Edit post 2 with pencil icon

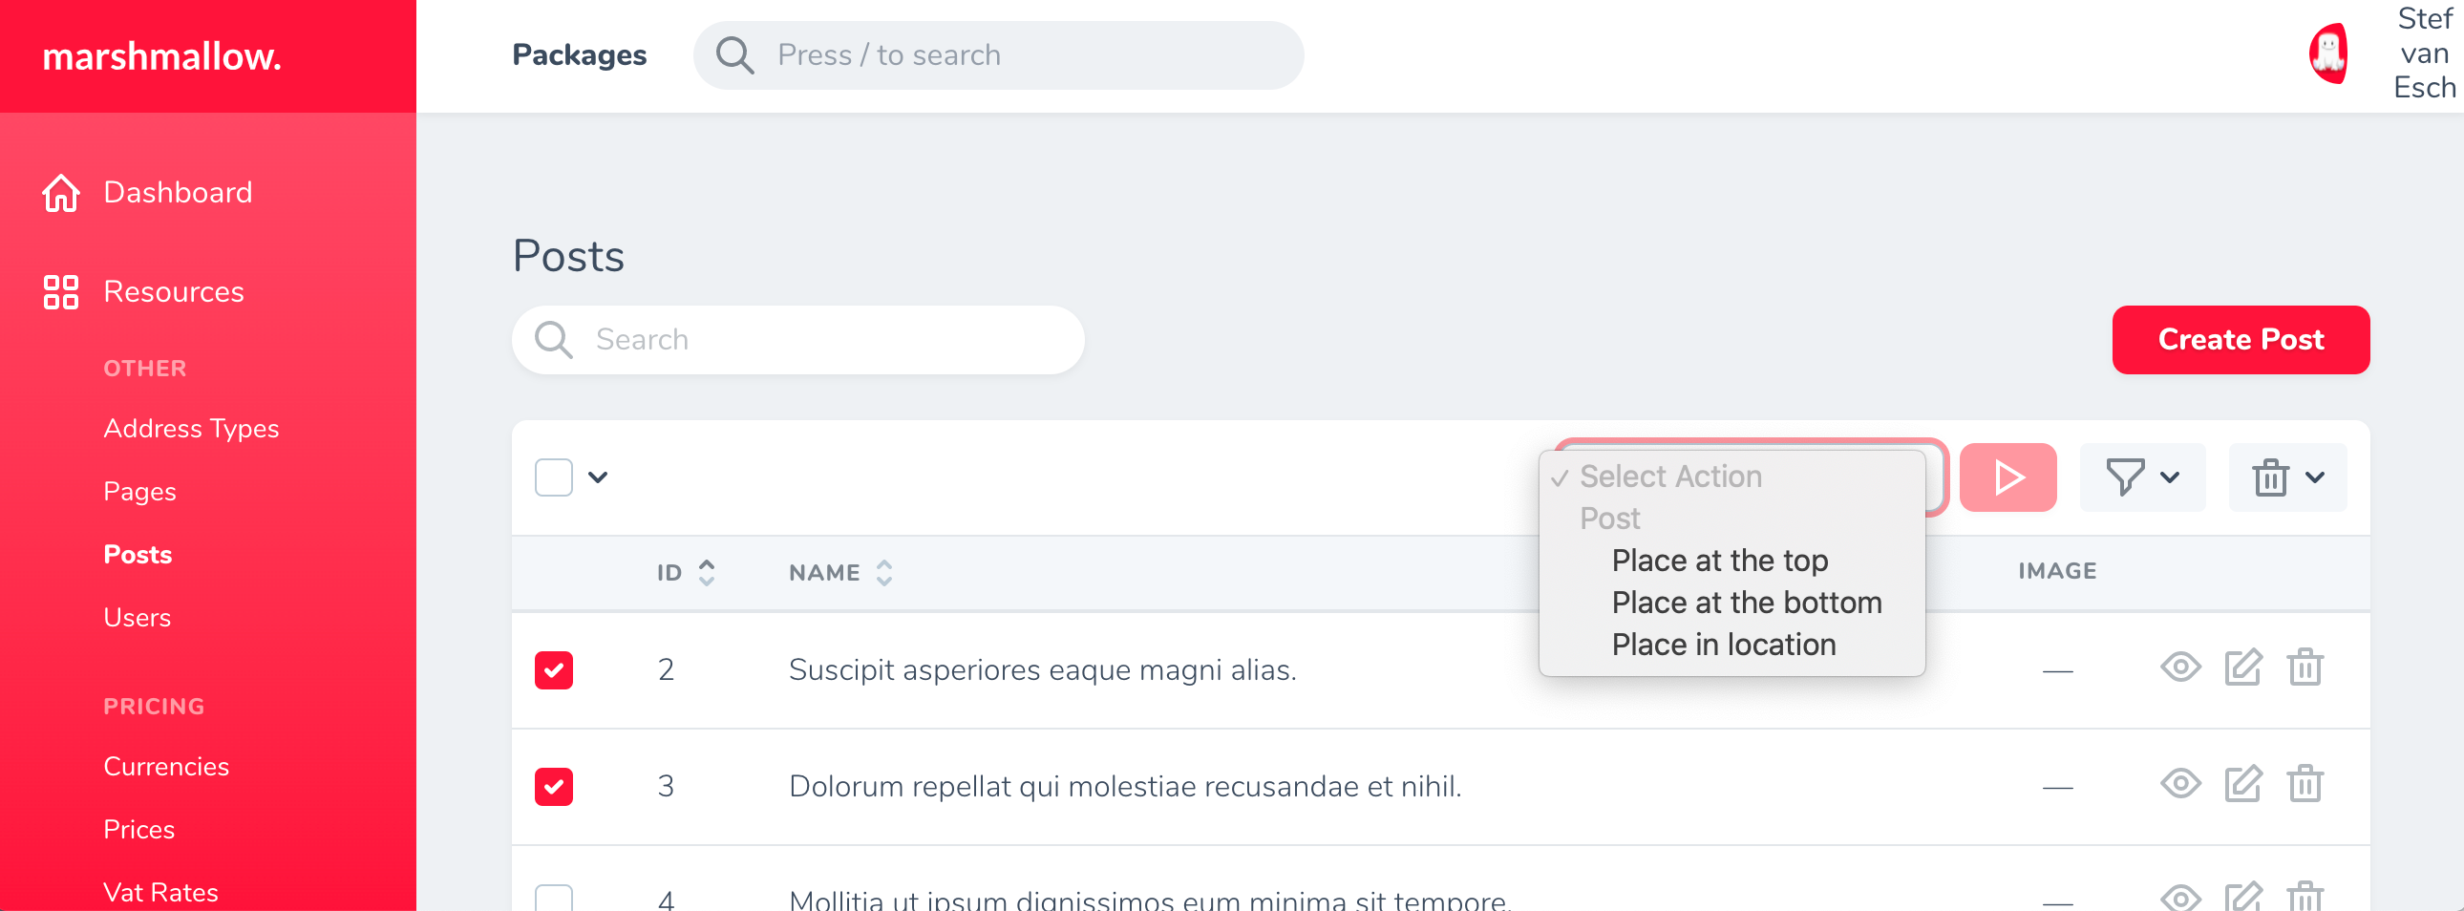click(x=2242, y=667)
